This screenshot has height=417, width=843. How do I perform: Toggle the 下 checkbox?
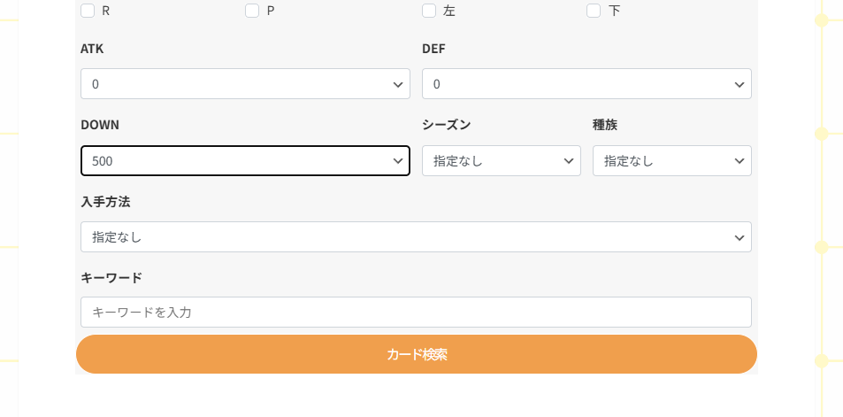click(594, 11)
